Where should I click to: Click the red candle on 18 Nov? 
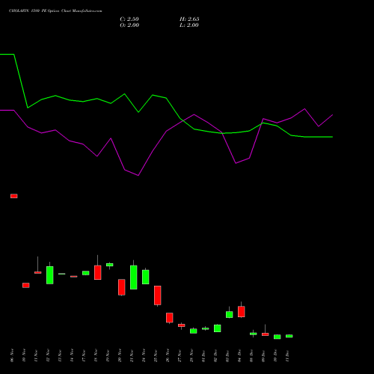tap(98, 272)
